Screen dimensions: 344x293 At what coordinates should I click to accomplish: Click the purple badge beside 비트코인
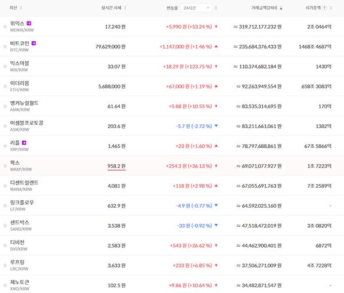pos(33,43)
